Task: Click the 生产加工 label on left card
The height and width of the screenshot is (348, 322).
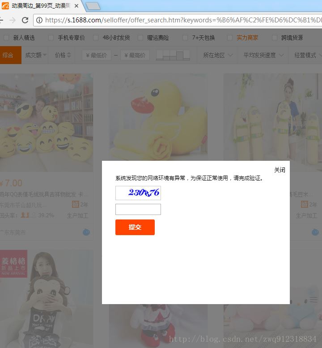Action: coord(77,215)
